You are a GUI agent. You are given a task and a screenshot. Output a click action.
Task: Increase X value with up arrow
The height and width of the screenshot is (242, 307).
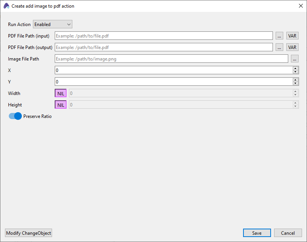click(x=295, y=69)
